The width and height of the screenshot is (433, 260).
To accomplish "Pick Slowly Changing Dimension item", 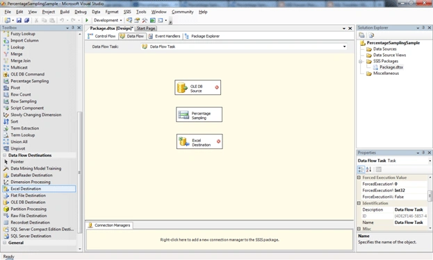I will (36, 114).
